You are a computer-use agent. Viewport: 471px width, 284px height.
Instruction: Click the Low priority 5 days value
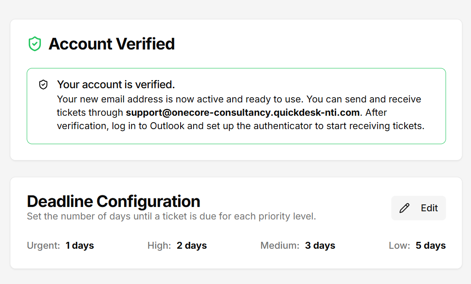tap(430, 245)
